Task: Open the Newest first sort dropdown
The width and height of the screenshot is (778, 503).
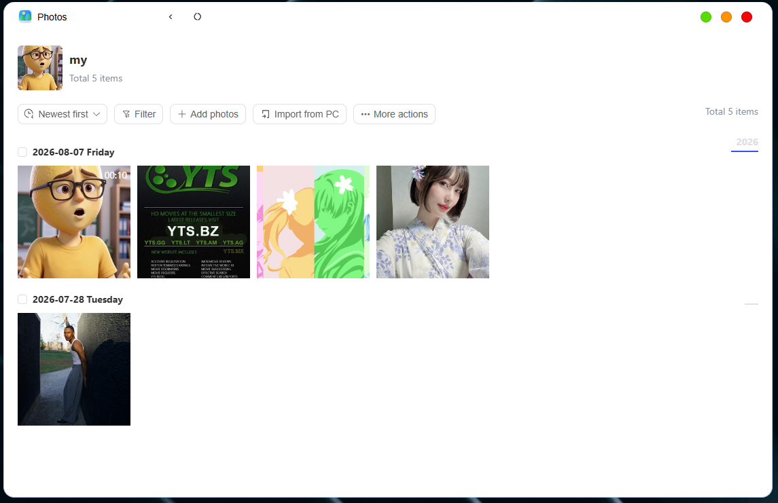Action: [63, 114]
